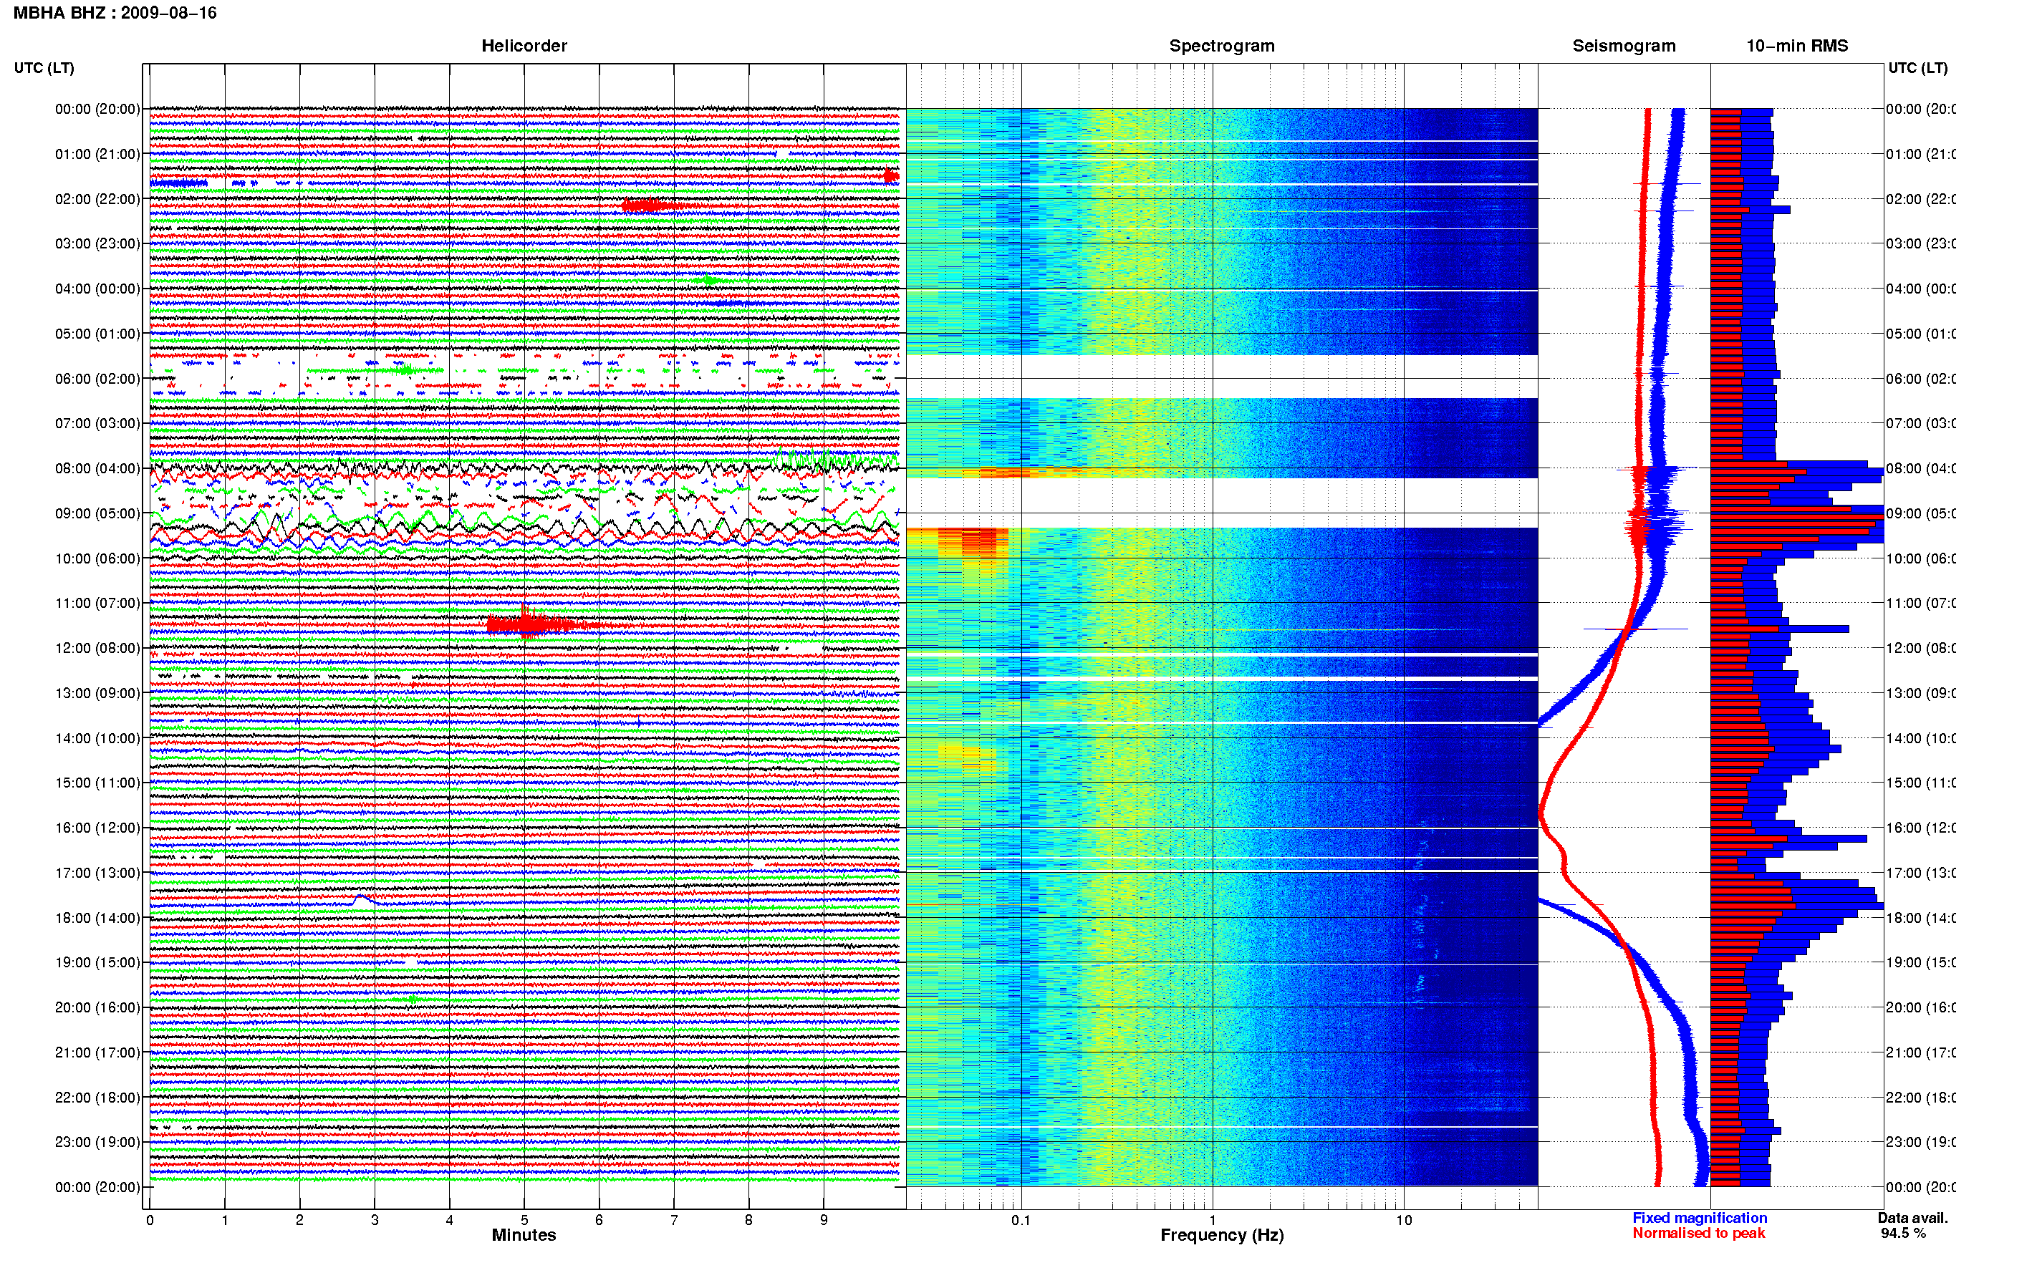The image size is (2037, 1273).
Task: Click left time label 08:00 (04:00)
Action: tap(97, 468)
